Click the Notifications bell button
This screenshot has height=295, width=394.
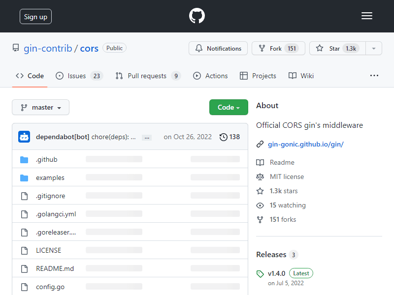[x=218, y=48]
